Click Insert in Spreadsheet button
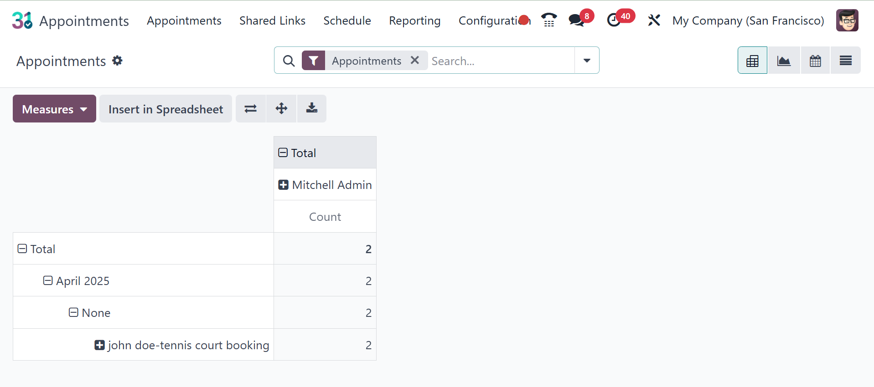Screen dimensions: 874x387 [165, 109]
